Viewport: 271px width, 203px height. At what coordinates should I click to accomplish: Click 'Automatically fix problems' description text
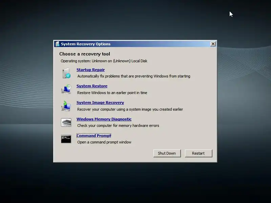[134, 76]
